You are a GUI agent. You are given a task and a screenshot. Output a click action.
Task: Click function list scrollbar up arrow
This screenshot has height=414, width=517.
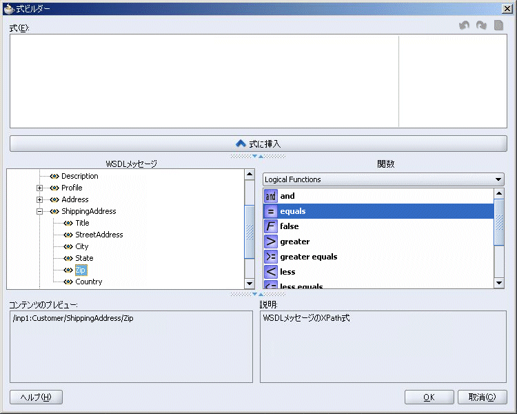499,193
